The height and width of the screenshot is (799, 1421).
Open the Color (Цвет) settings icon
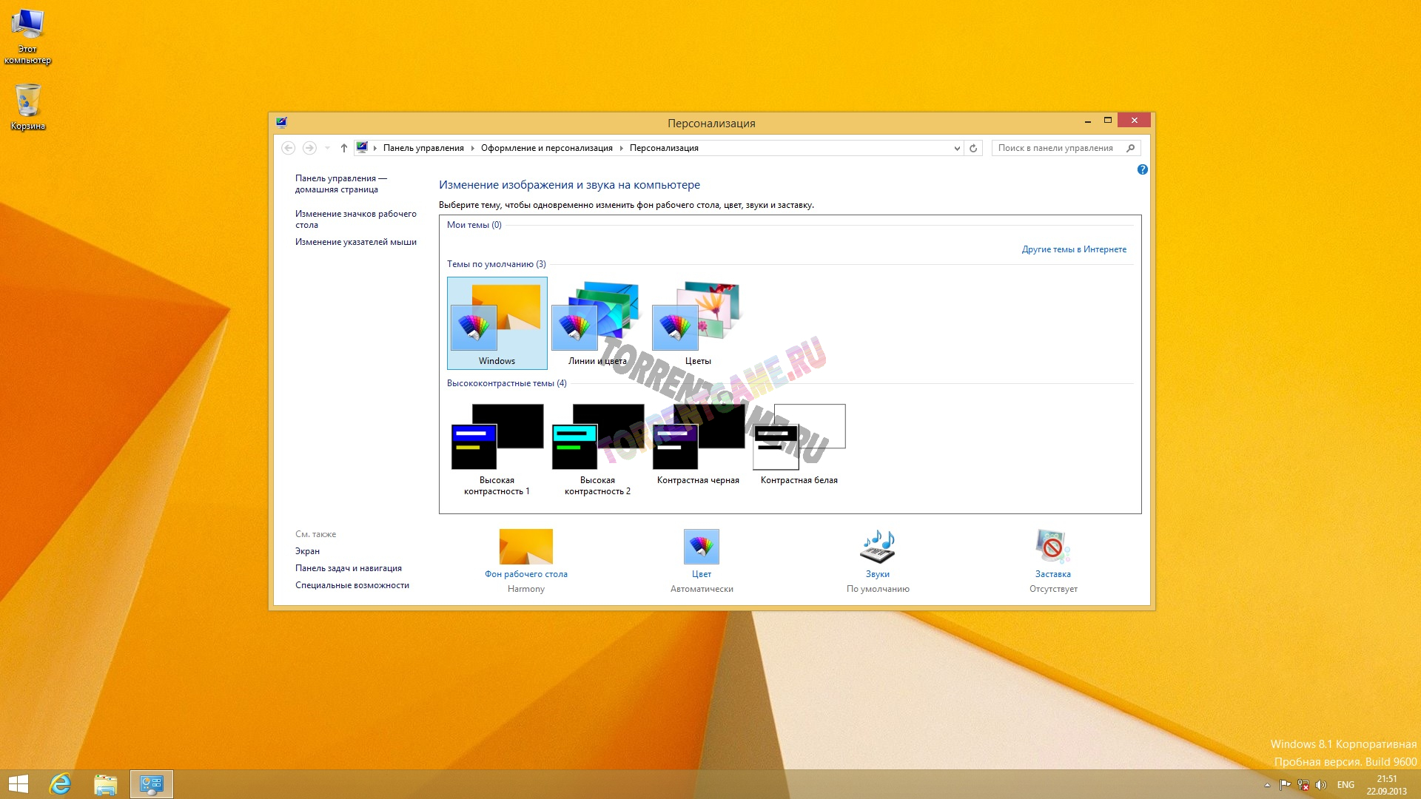(x=701, y=547)
